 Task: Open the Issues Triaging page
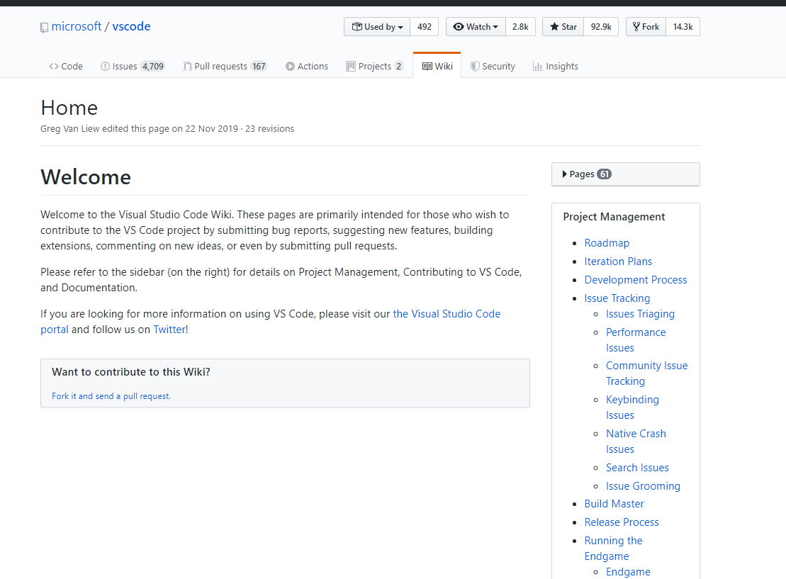click(640, 314)
